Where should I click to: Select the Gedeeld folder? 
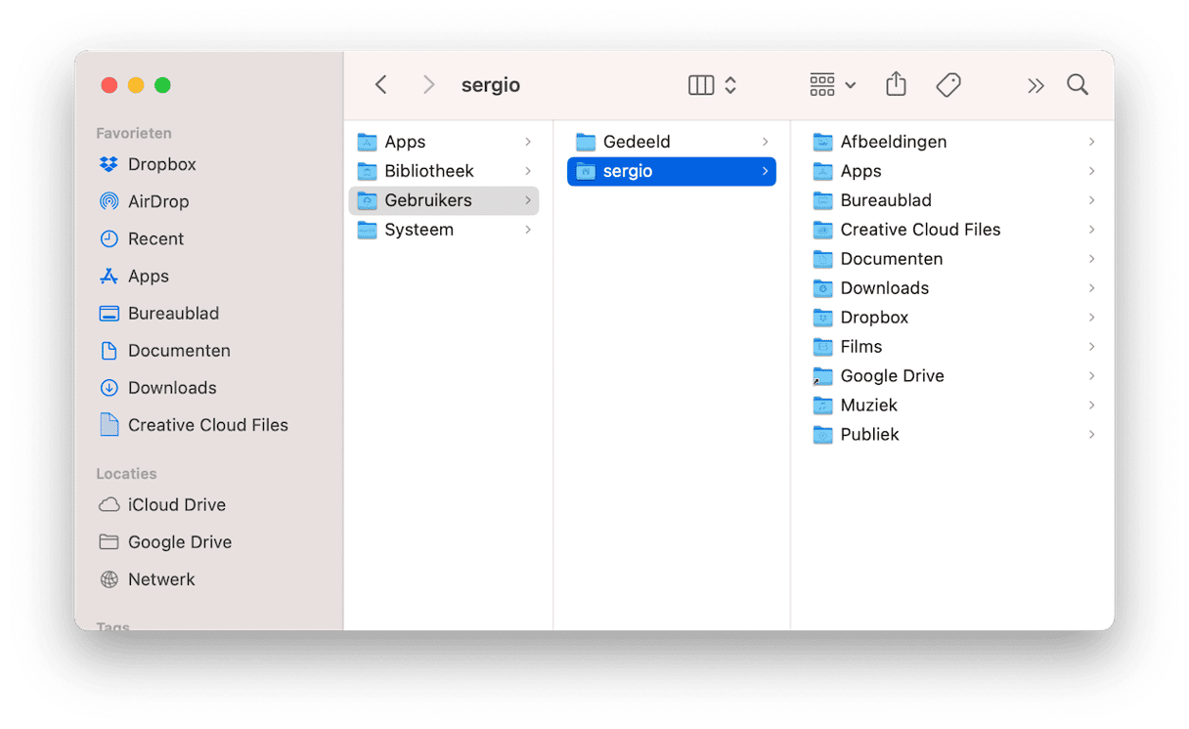click(x=636, y=142)
